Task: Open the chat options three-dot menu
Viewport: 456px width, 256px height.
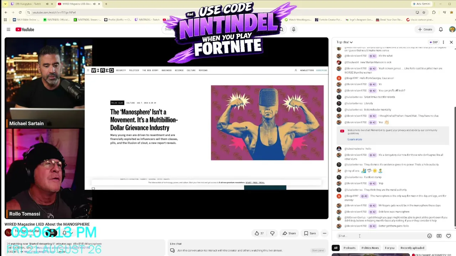Action: click(443, 42)
